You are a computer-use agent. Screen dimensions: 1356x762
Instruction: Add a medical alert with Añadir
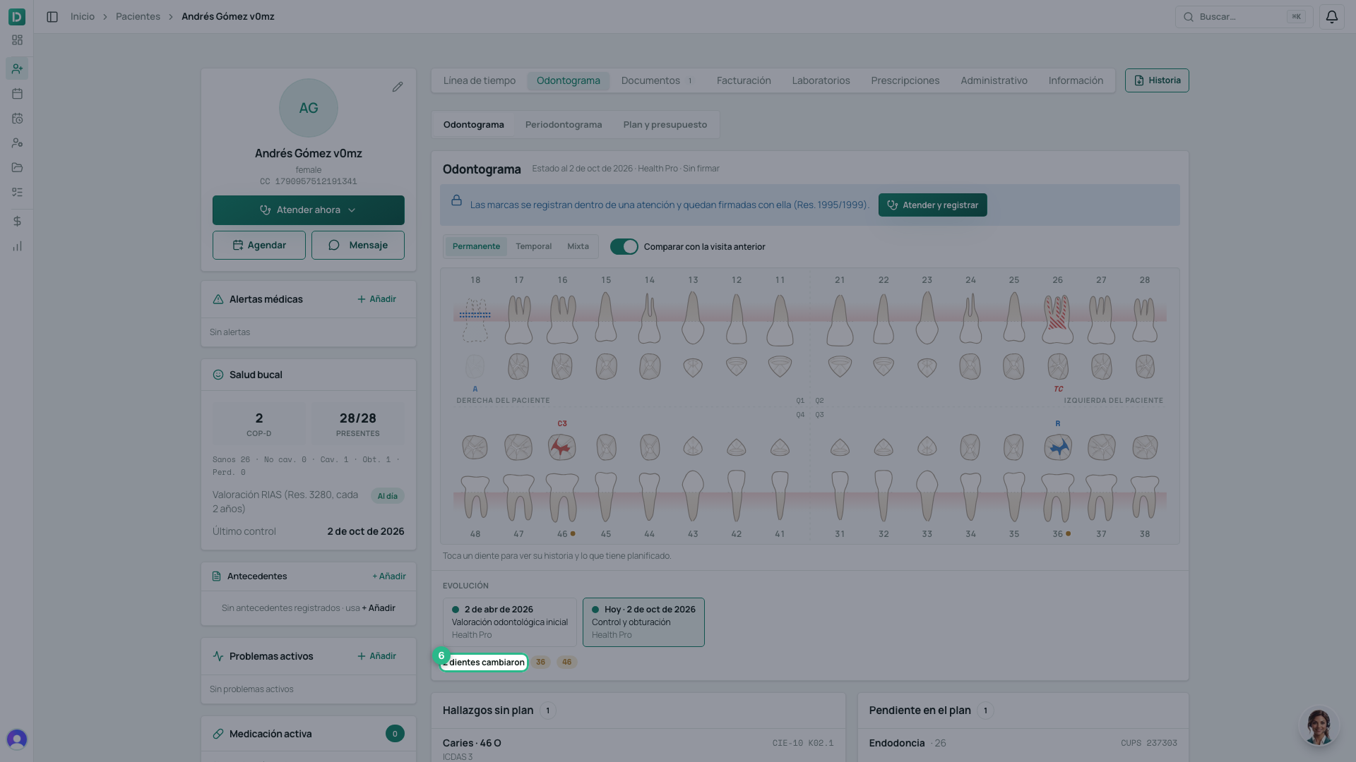[376, 299]
